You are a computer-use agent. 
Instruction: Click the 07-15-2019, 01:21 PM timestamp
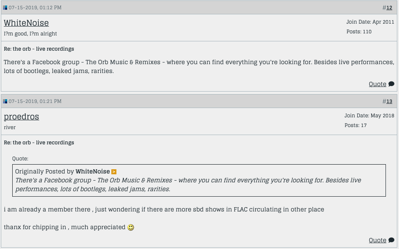(35, 101)
